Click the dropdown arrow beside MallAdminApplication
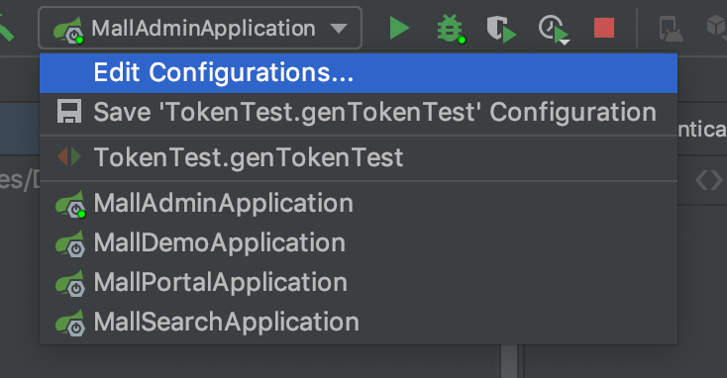 [x=339, y=29]
